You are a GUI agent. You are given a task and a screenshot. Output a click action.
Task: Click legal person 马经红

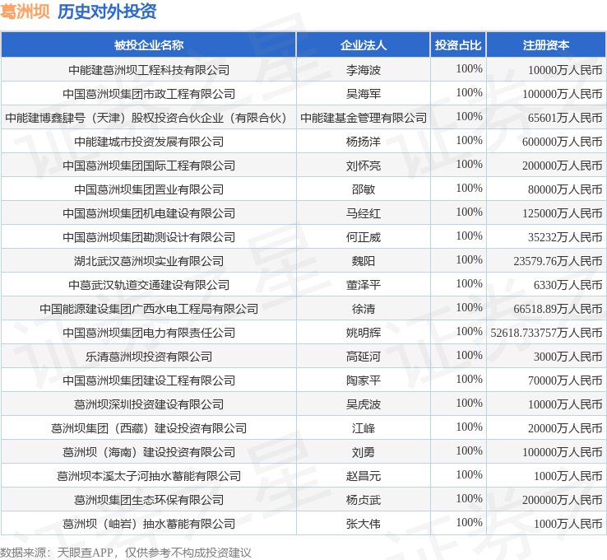[363, 213]
